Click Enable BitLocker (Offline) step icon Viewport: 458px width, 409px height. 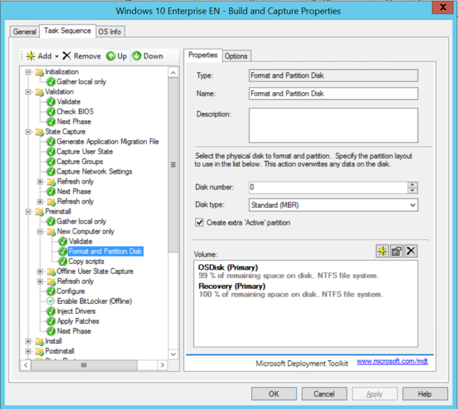coord(51,301)
